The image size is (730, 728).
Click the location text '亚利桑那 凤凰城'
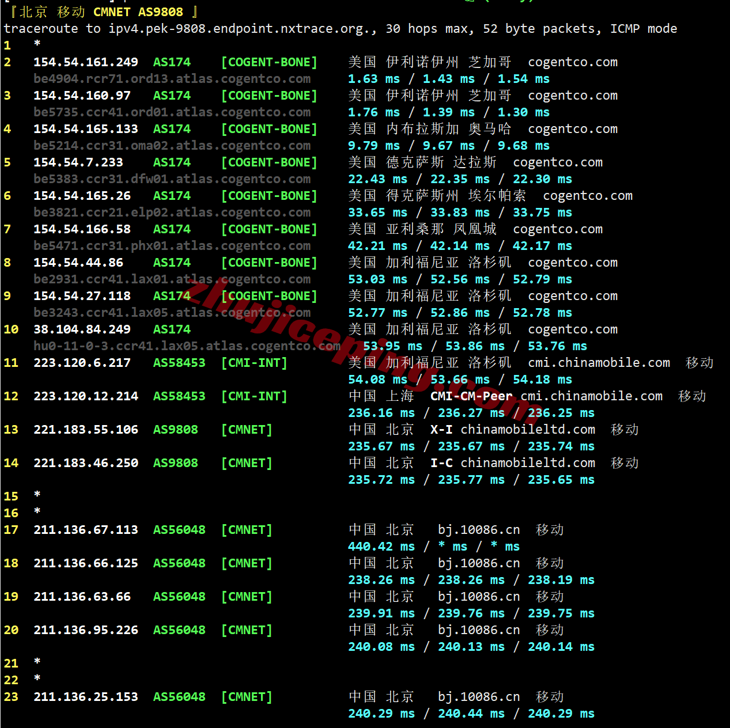pos(441,229)
